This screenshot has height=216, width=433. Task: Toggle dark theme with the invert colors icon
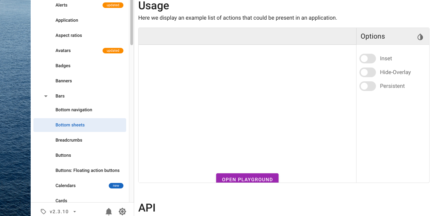tap(420, 37)
